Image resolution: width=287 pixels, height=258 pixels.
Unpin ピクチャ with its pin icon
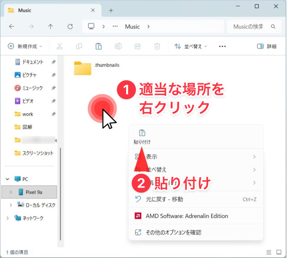pyautogui.click(x=53, y=75)
